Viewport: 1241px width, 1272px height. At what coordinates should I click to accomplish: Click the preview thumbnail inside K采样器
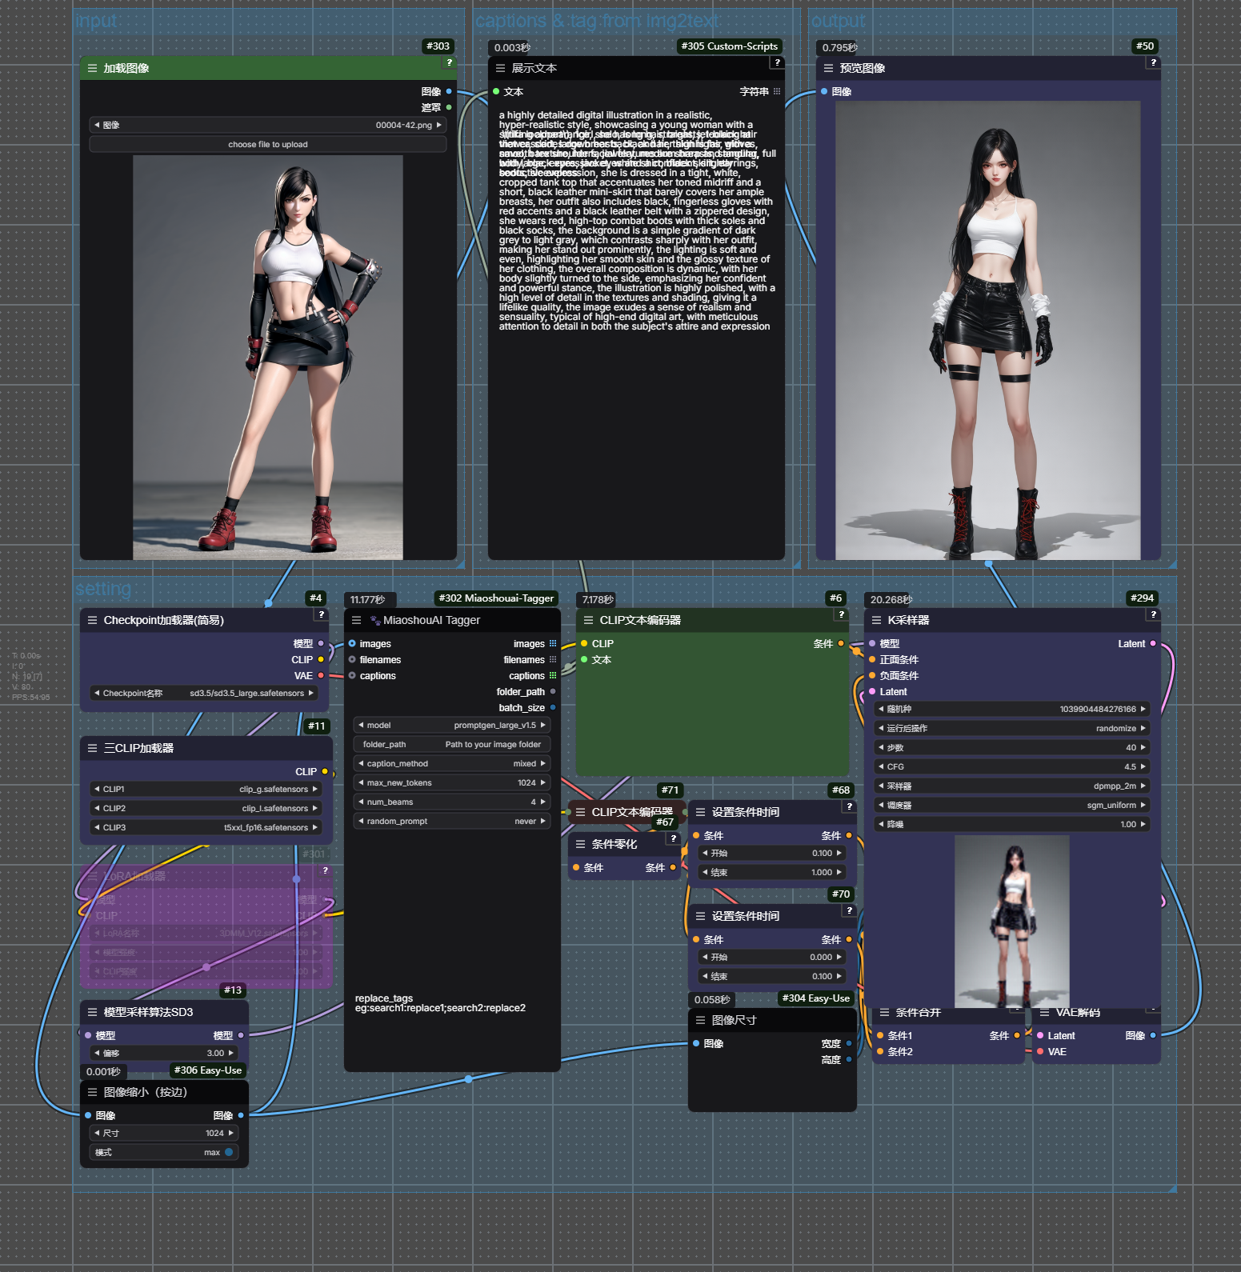[x=1012, y=922]
